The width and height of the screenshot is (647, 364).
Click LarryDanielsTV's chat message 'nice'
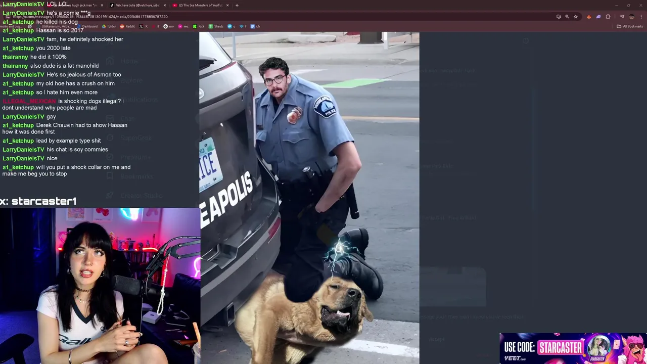52,158
